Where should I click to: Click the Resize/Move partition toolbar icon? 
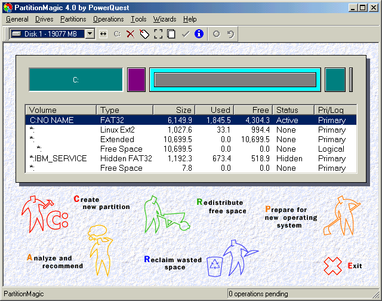(x=103, y=34)
